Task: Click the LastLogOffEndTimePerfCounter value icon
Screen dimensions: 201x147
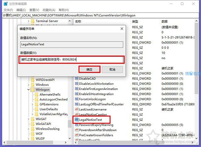Action: [77, 104]
